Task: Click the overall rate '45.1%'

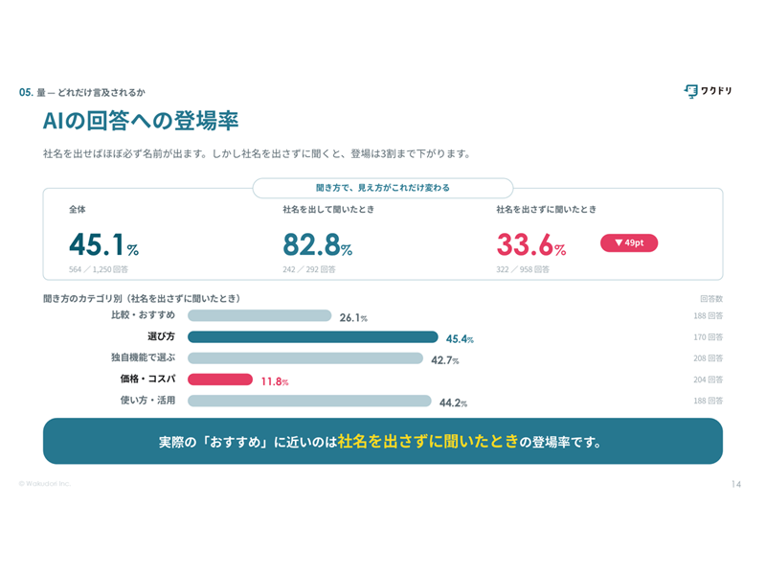Action: pyautogui.click(x=104, y=244)
